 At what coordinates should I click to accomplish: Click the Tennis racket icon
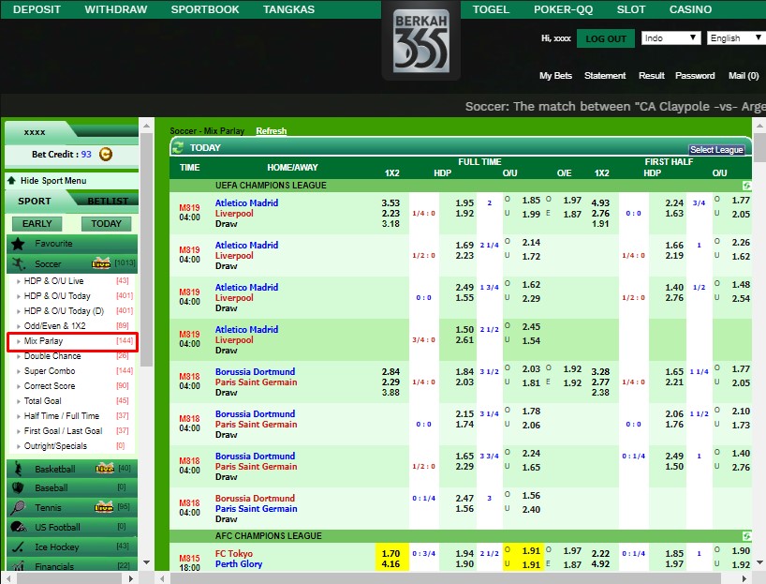(19, 508)
